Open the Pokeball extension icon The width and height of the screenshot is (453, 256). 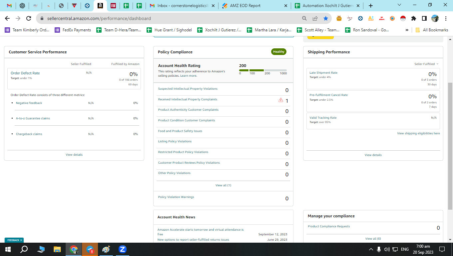tap(403, 18)
